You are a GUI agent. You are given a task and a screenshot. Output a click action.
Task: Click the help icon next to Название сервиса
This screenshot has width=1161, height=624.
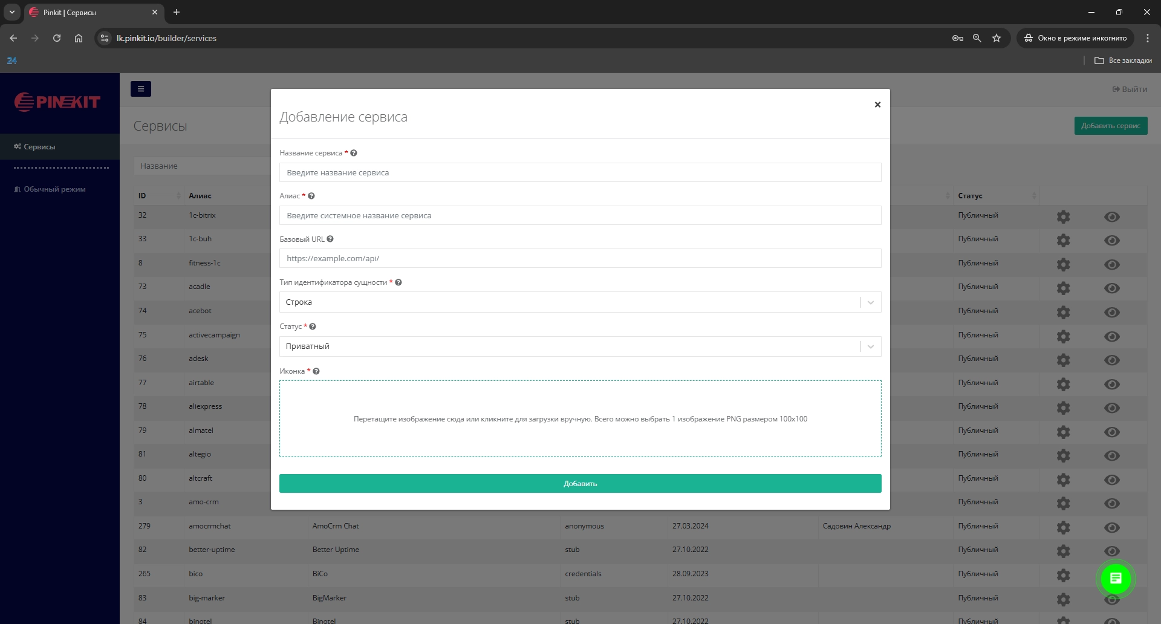(x=354, y=153)
